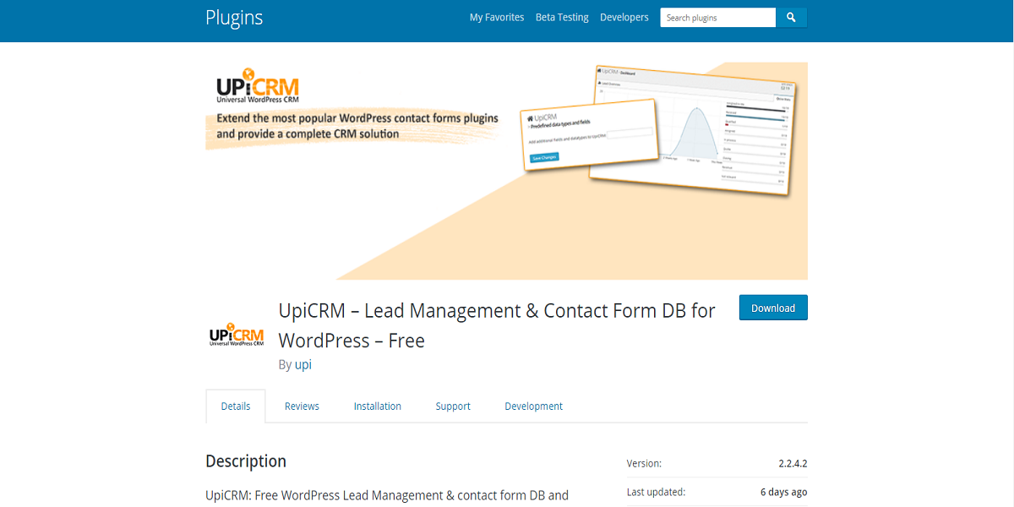Click the Version: label
Image resolution: width=1014 pixels, height=507 pixels.
click(644, 464)
